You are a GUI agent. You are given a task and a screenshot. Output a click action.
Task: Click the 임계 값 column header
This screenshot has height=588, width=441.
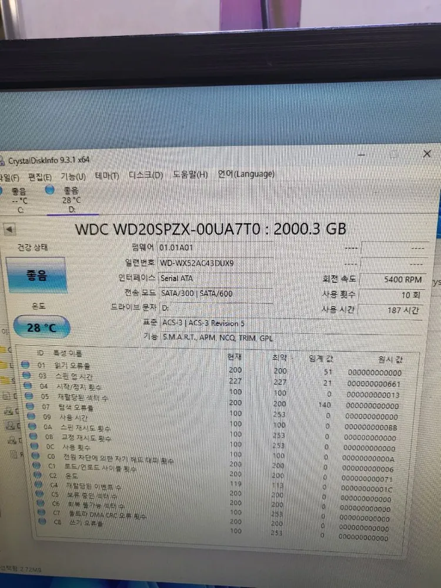tap(321, 359)
